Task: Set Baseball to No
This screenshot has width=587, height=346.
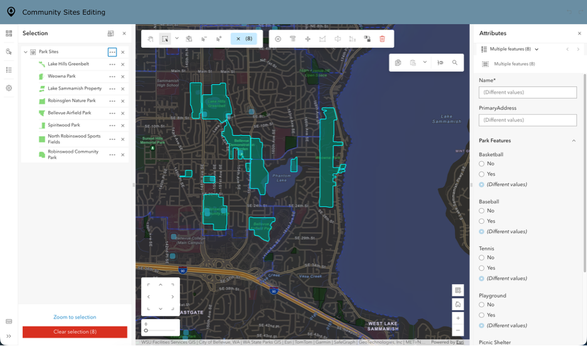Action: [x=482, y=211]
